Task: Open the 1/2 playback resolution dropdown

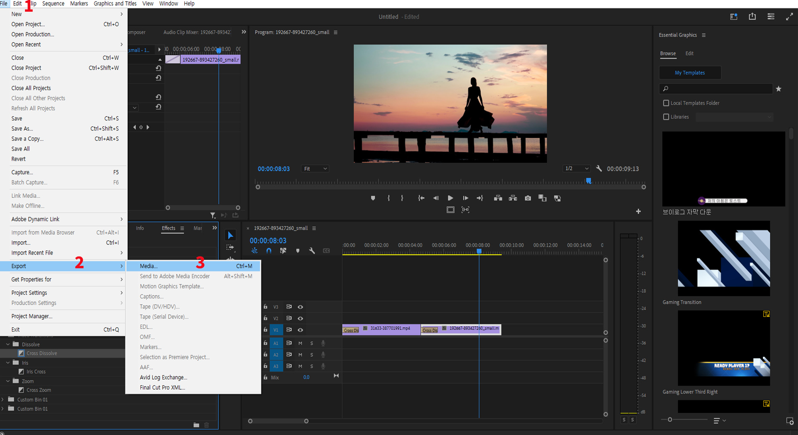Action: 576,168
